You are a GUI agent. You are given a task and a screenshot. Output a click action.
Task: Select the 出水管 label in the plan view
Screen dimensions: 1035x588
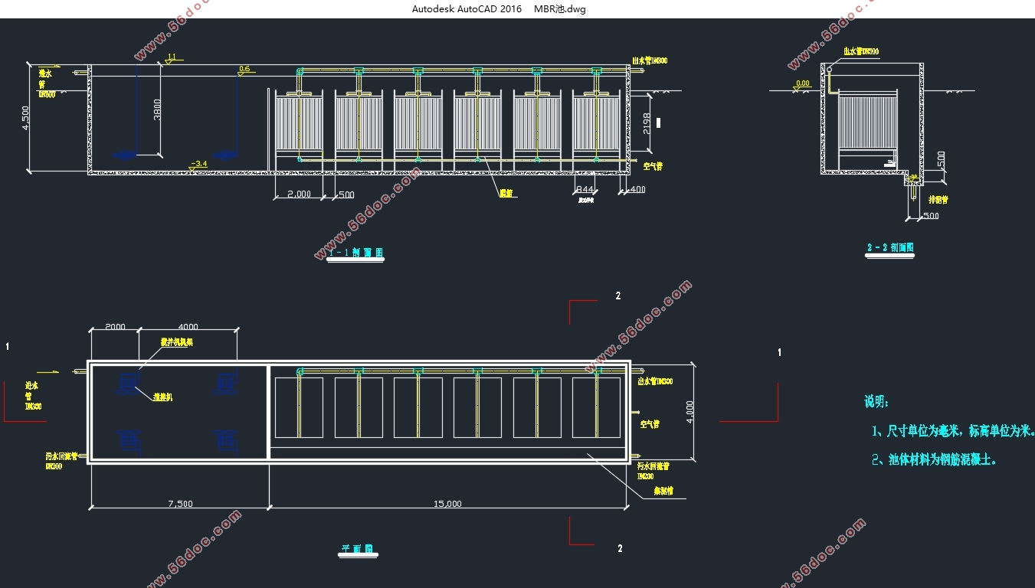point(655,381)
